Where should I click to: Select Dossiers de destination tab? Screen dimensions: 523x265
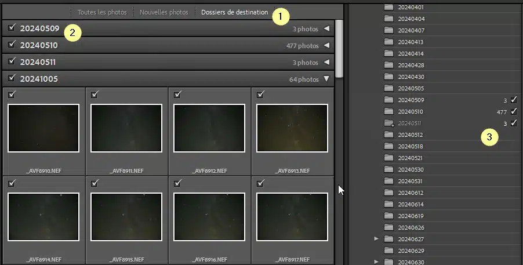coord(234,12)
